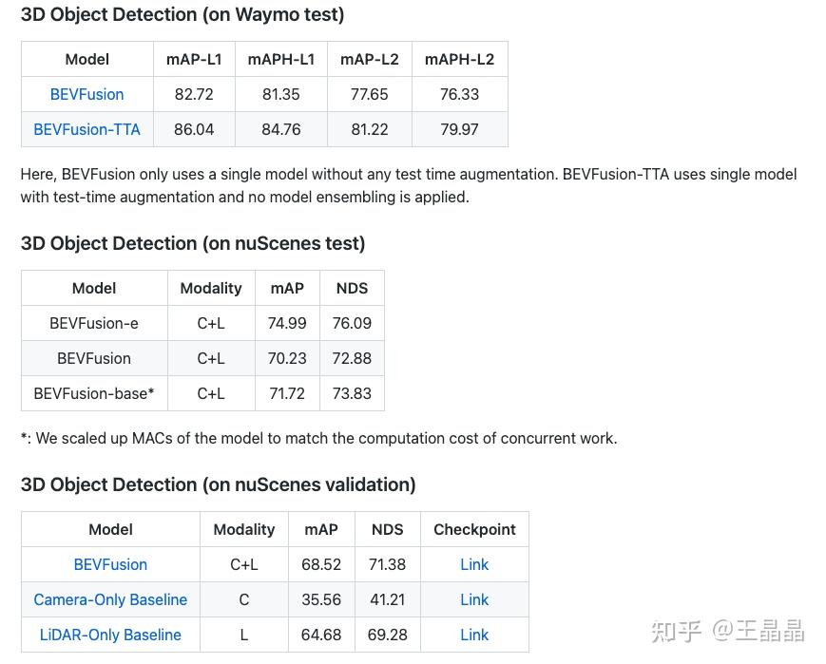Click the nuScenes validation section heading
Viewport: 826px width, 664px height.
pos(218,484)
